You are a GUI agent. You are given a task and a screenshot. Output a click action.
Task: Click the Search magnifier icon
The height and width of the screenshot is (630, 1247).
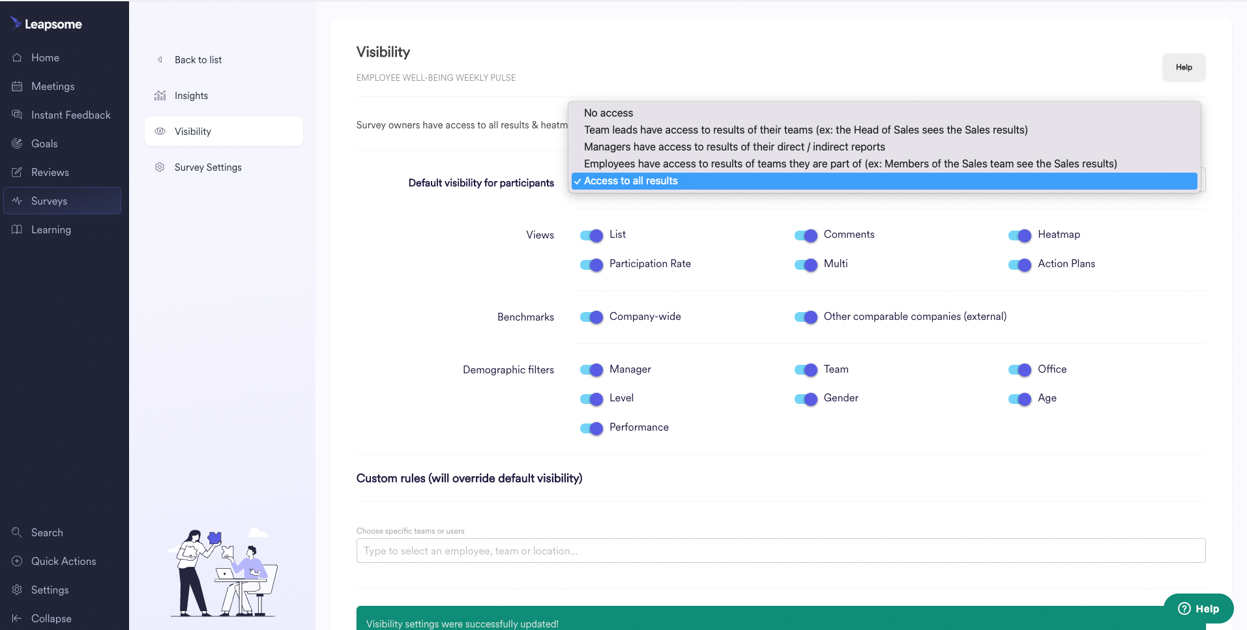17,532
